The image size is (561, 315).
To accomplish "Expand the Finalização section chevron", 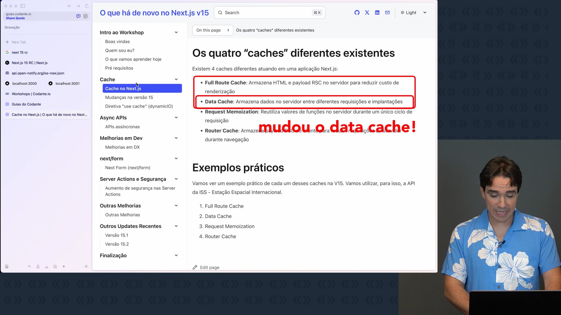I will click(x=176, y=256).
